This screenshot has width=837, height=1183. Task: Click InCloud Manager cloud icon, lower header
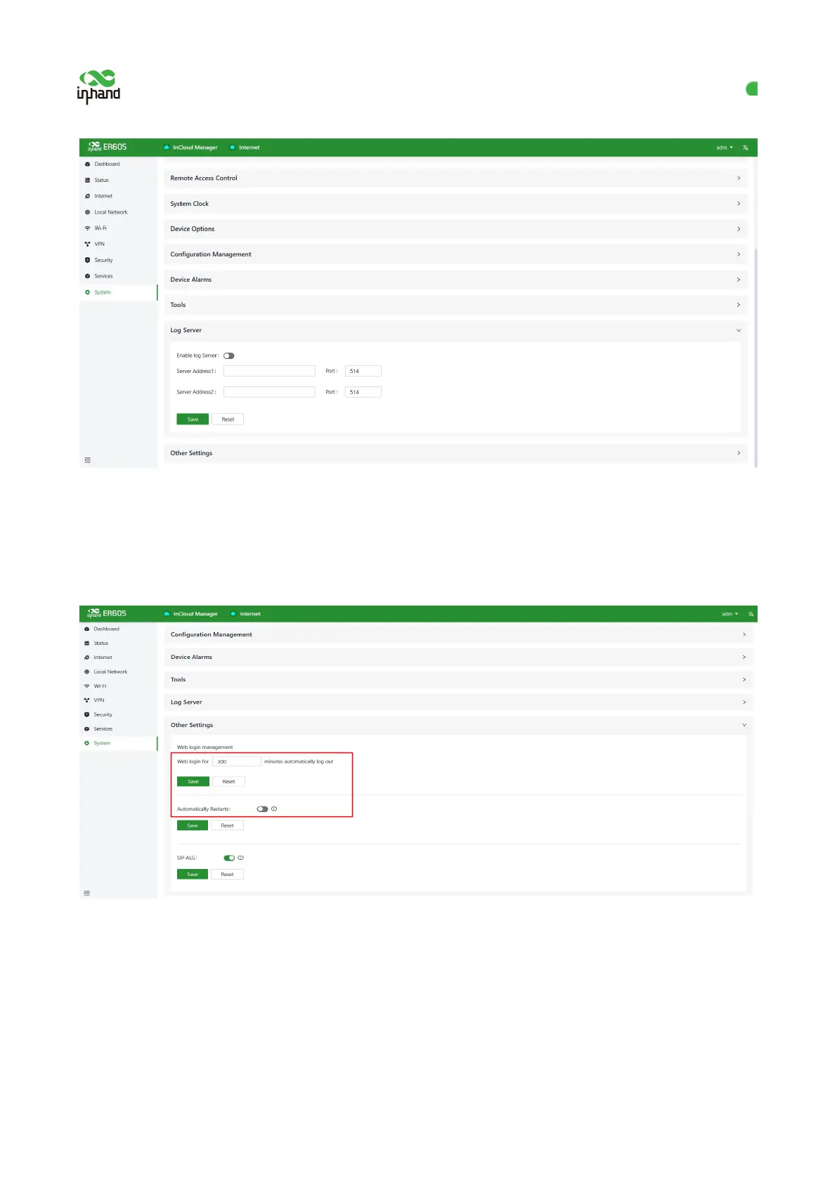(167, 614)
